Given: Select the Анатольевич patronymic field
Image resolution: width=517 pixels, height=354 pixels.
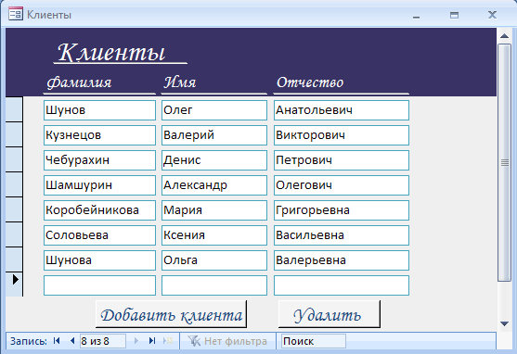Looking at the screenshot, I should [342, 110].
